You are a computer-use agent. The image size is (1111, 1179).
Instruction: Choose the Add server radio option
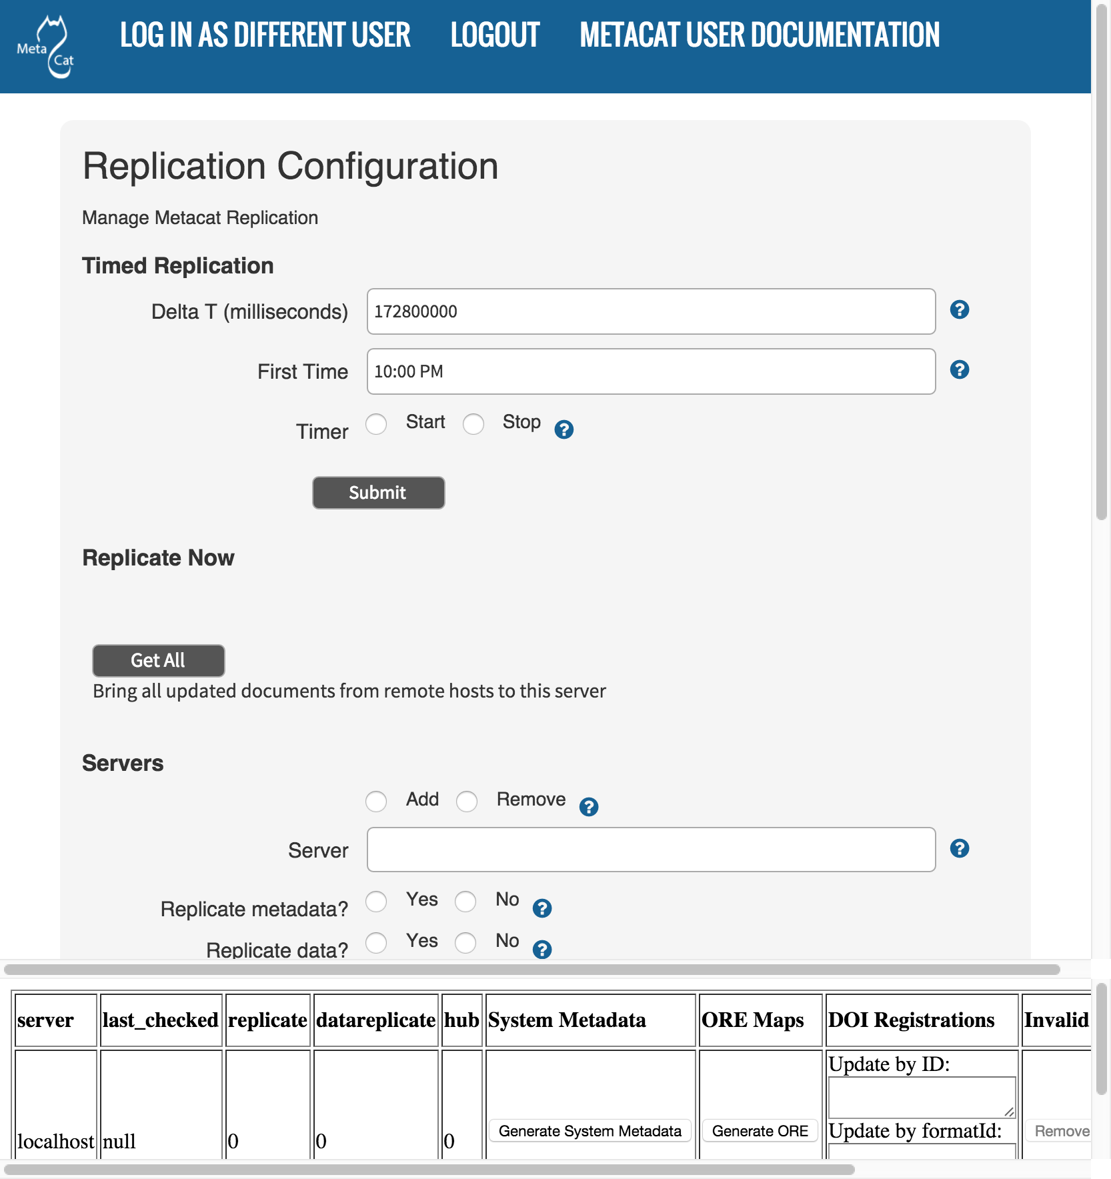(x=376, y=801)
